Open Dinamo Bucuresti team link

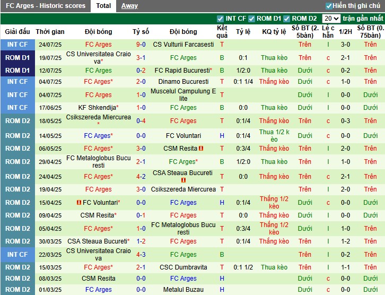click(x=183, y=82)
